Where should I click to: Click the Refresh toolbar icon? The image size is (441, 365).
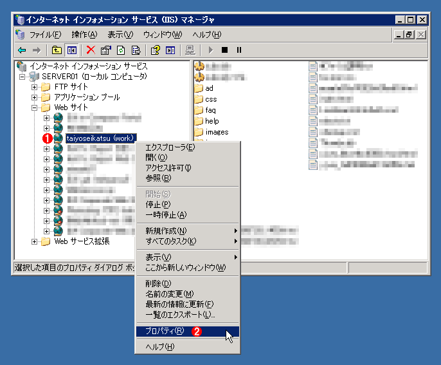tap(121, 50)
